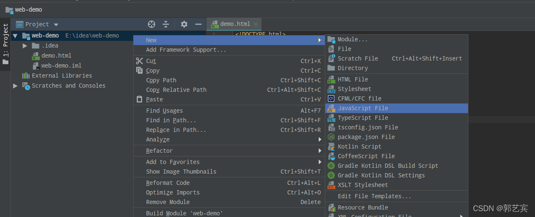This screenshot has width=535, height=217.
Task: Click the Stylesheet CSS icon
Action: coord(331,89)
